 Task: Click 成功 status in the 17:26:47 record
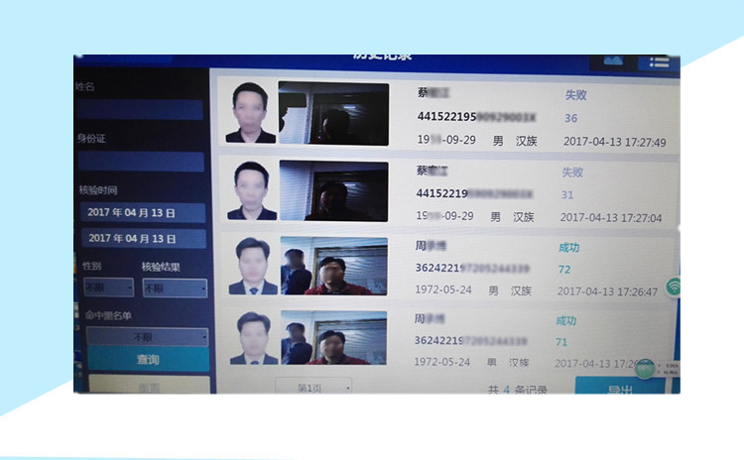coord(569,248)
